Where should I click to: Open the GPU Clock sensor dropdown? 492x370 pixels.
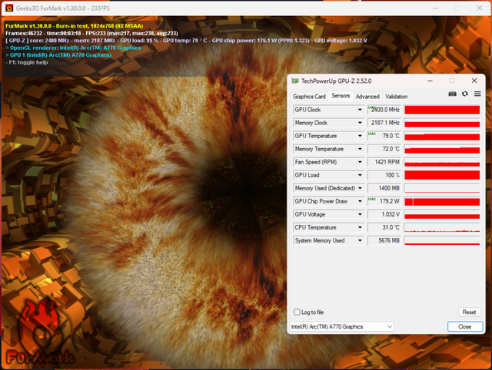coord(360,110)
